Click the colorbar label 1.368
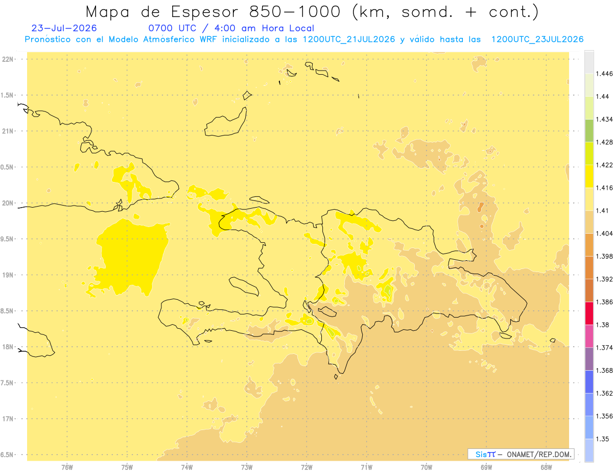 tap(604, 370)
